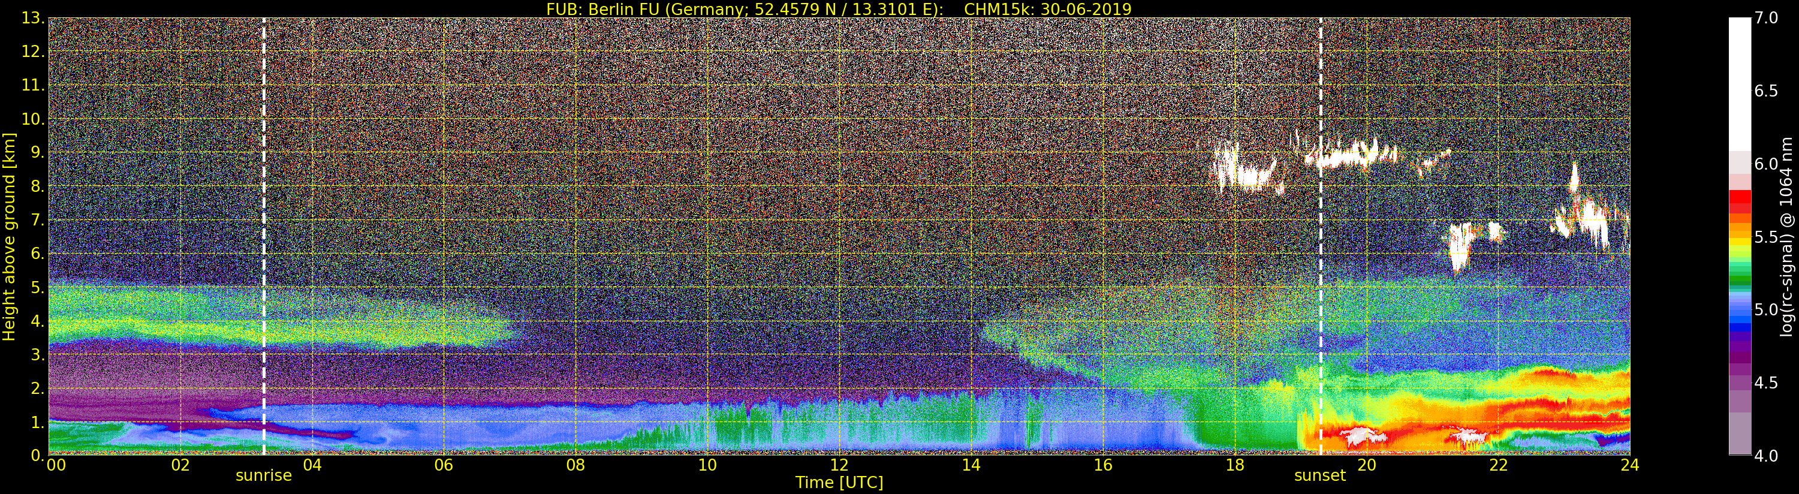Click the '22' time axis tick label
This screenshot has width=1799, height=494.
(x=1498, y=465)
